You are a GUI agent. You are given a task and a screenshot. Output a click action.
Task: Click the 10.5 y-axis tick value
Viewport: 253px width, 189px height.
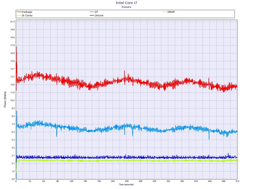point(12,101)
